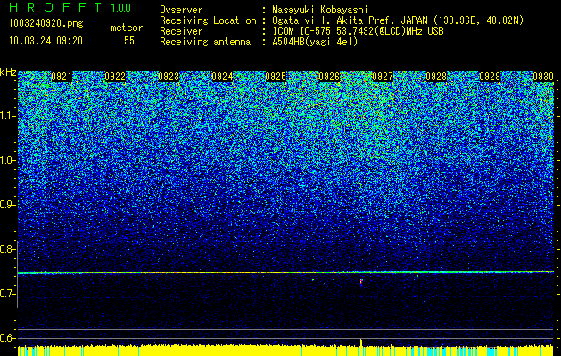Screen dimensions: 561x356
Task: Click the 0925 time marker
Action: [276, 77]
